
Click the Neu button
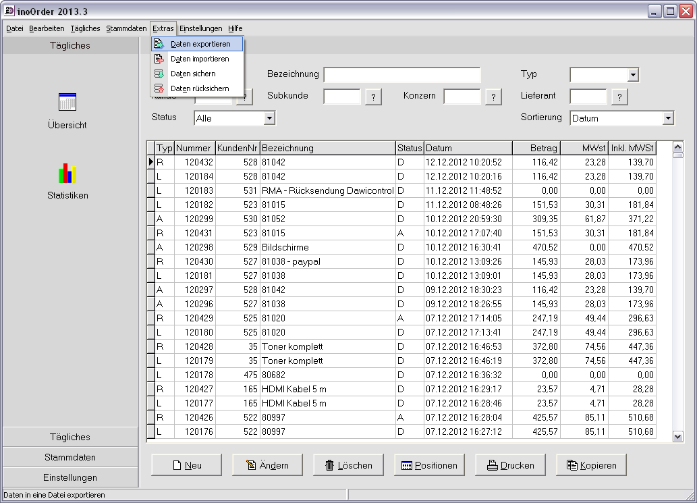click(187, 465)
